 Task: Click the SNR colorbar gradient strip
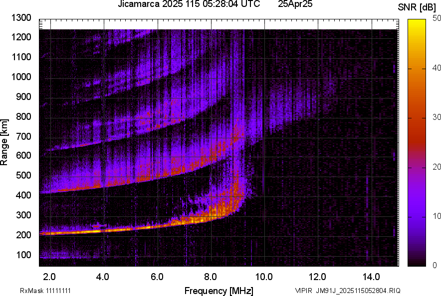tap(417, 143)
